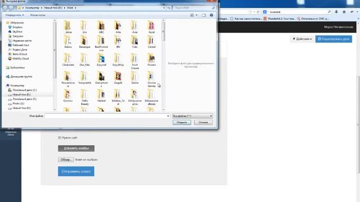Select the Chokolate folder
The height and width of the screenshot is (202, 360).
coord(68,60)
